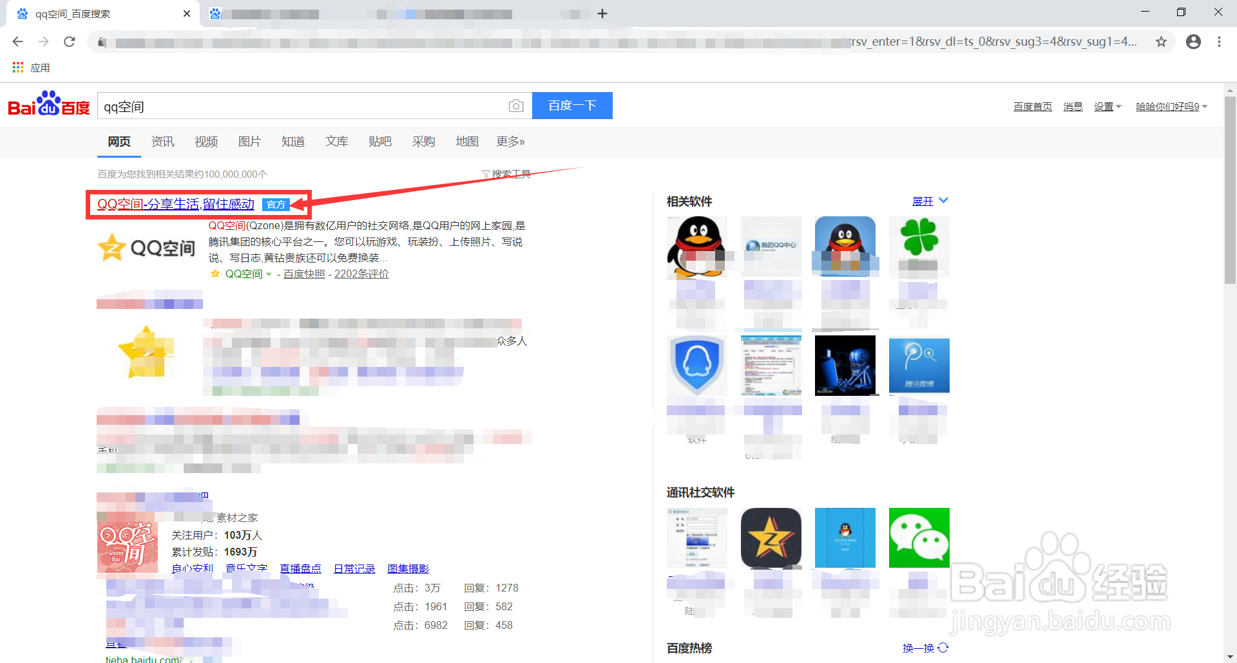Open the QQ penguin software thumbnail
1237x663 pixels.
697,247
